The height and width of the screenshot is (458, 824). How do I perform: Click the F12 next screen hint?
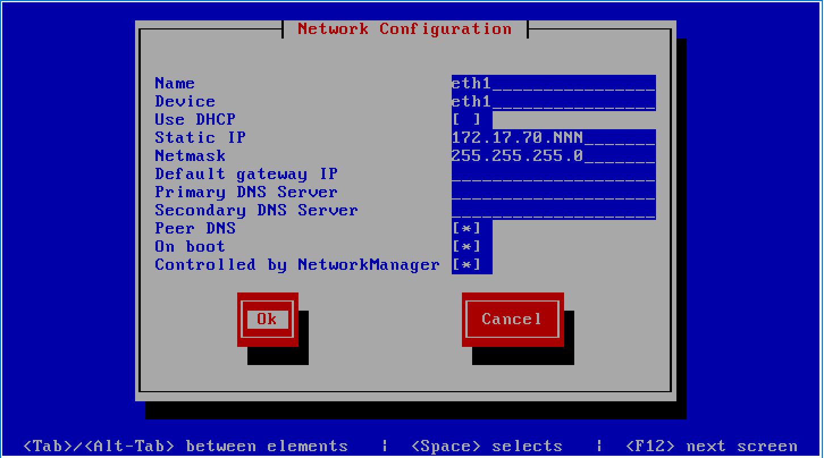coord(712,446)
